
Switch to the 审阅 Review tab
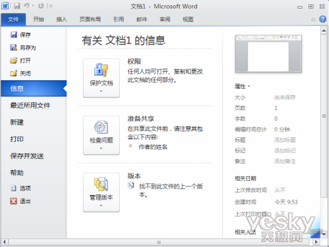pos(165,20)
